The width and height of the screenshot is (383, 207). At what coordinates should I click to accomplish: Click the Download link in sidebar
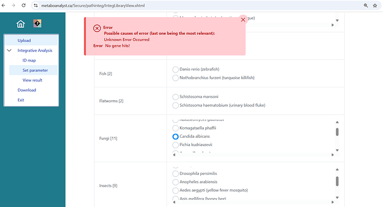point(27,90)
